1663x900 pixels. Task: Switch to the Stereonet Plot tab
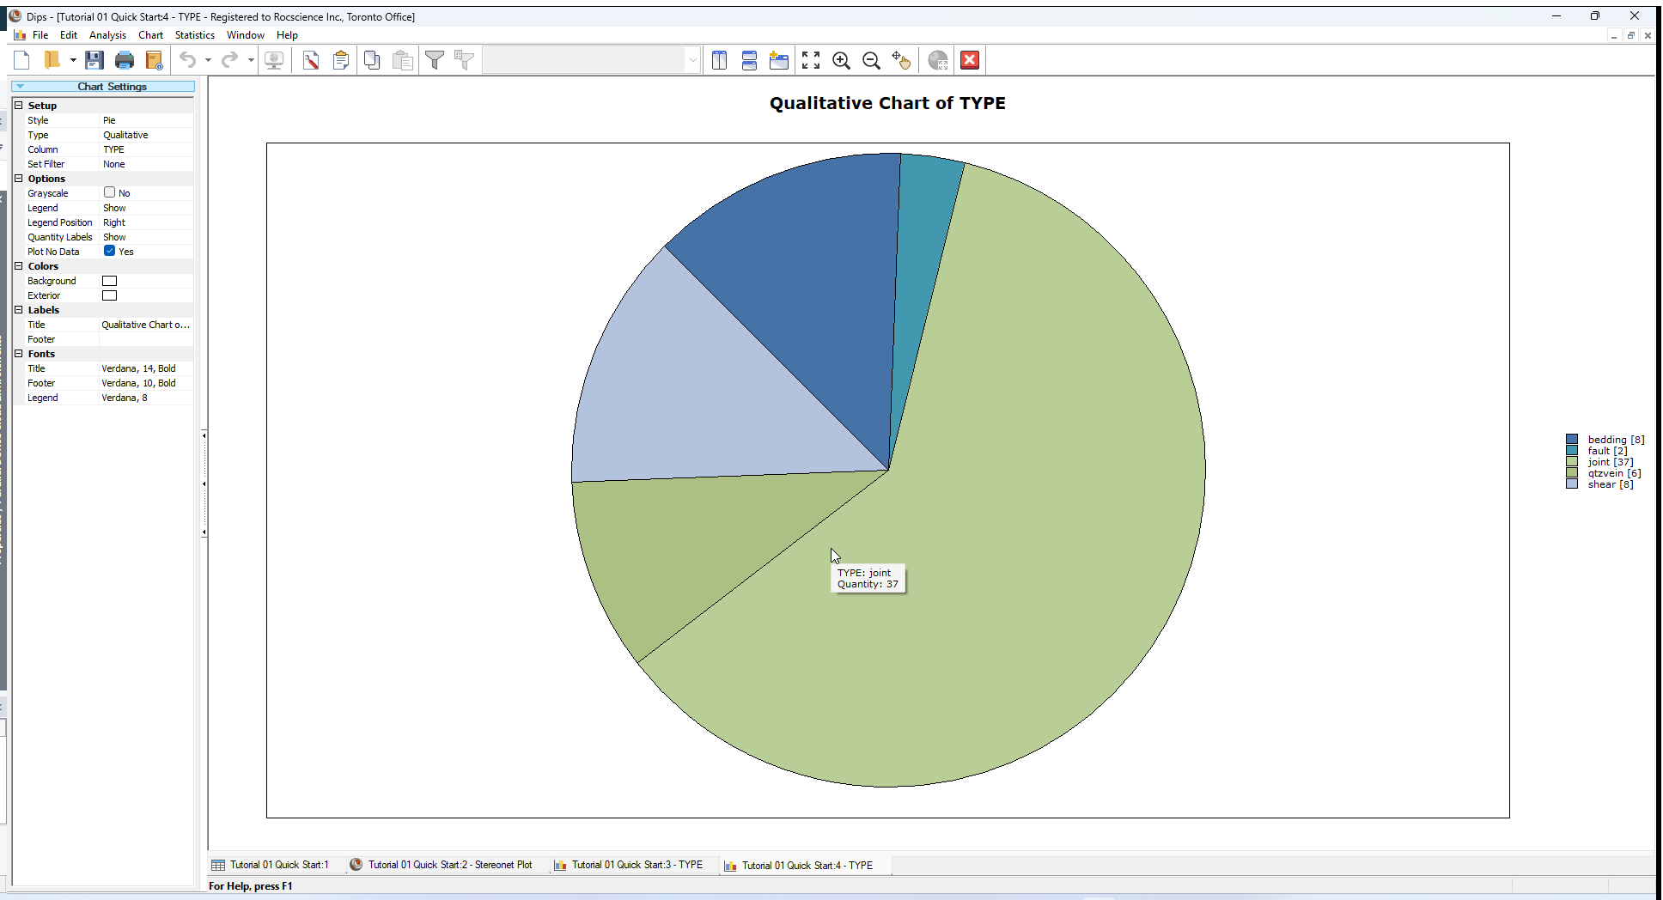coord(442,865)
